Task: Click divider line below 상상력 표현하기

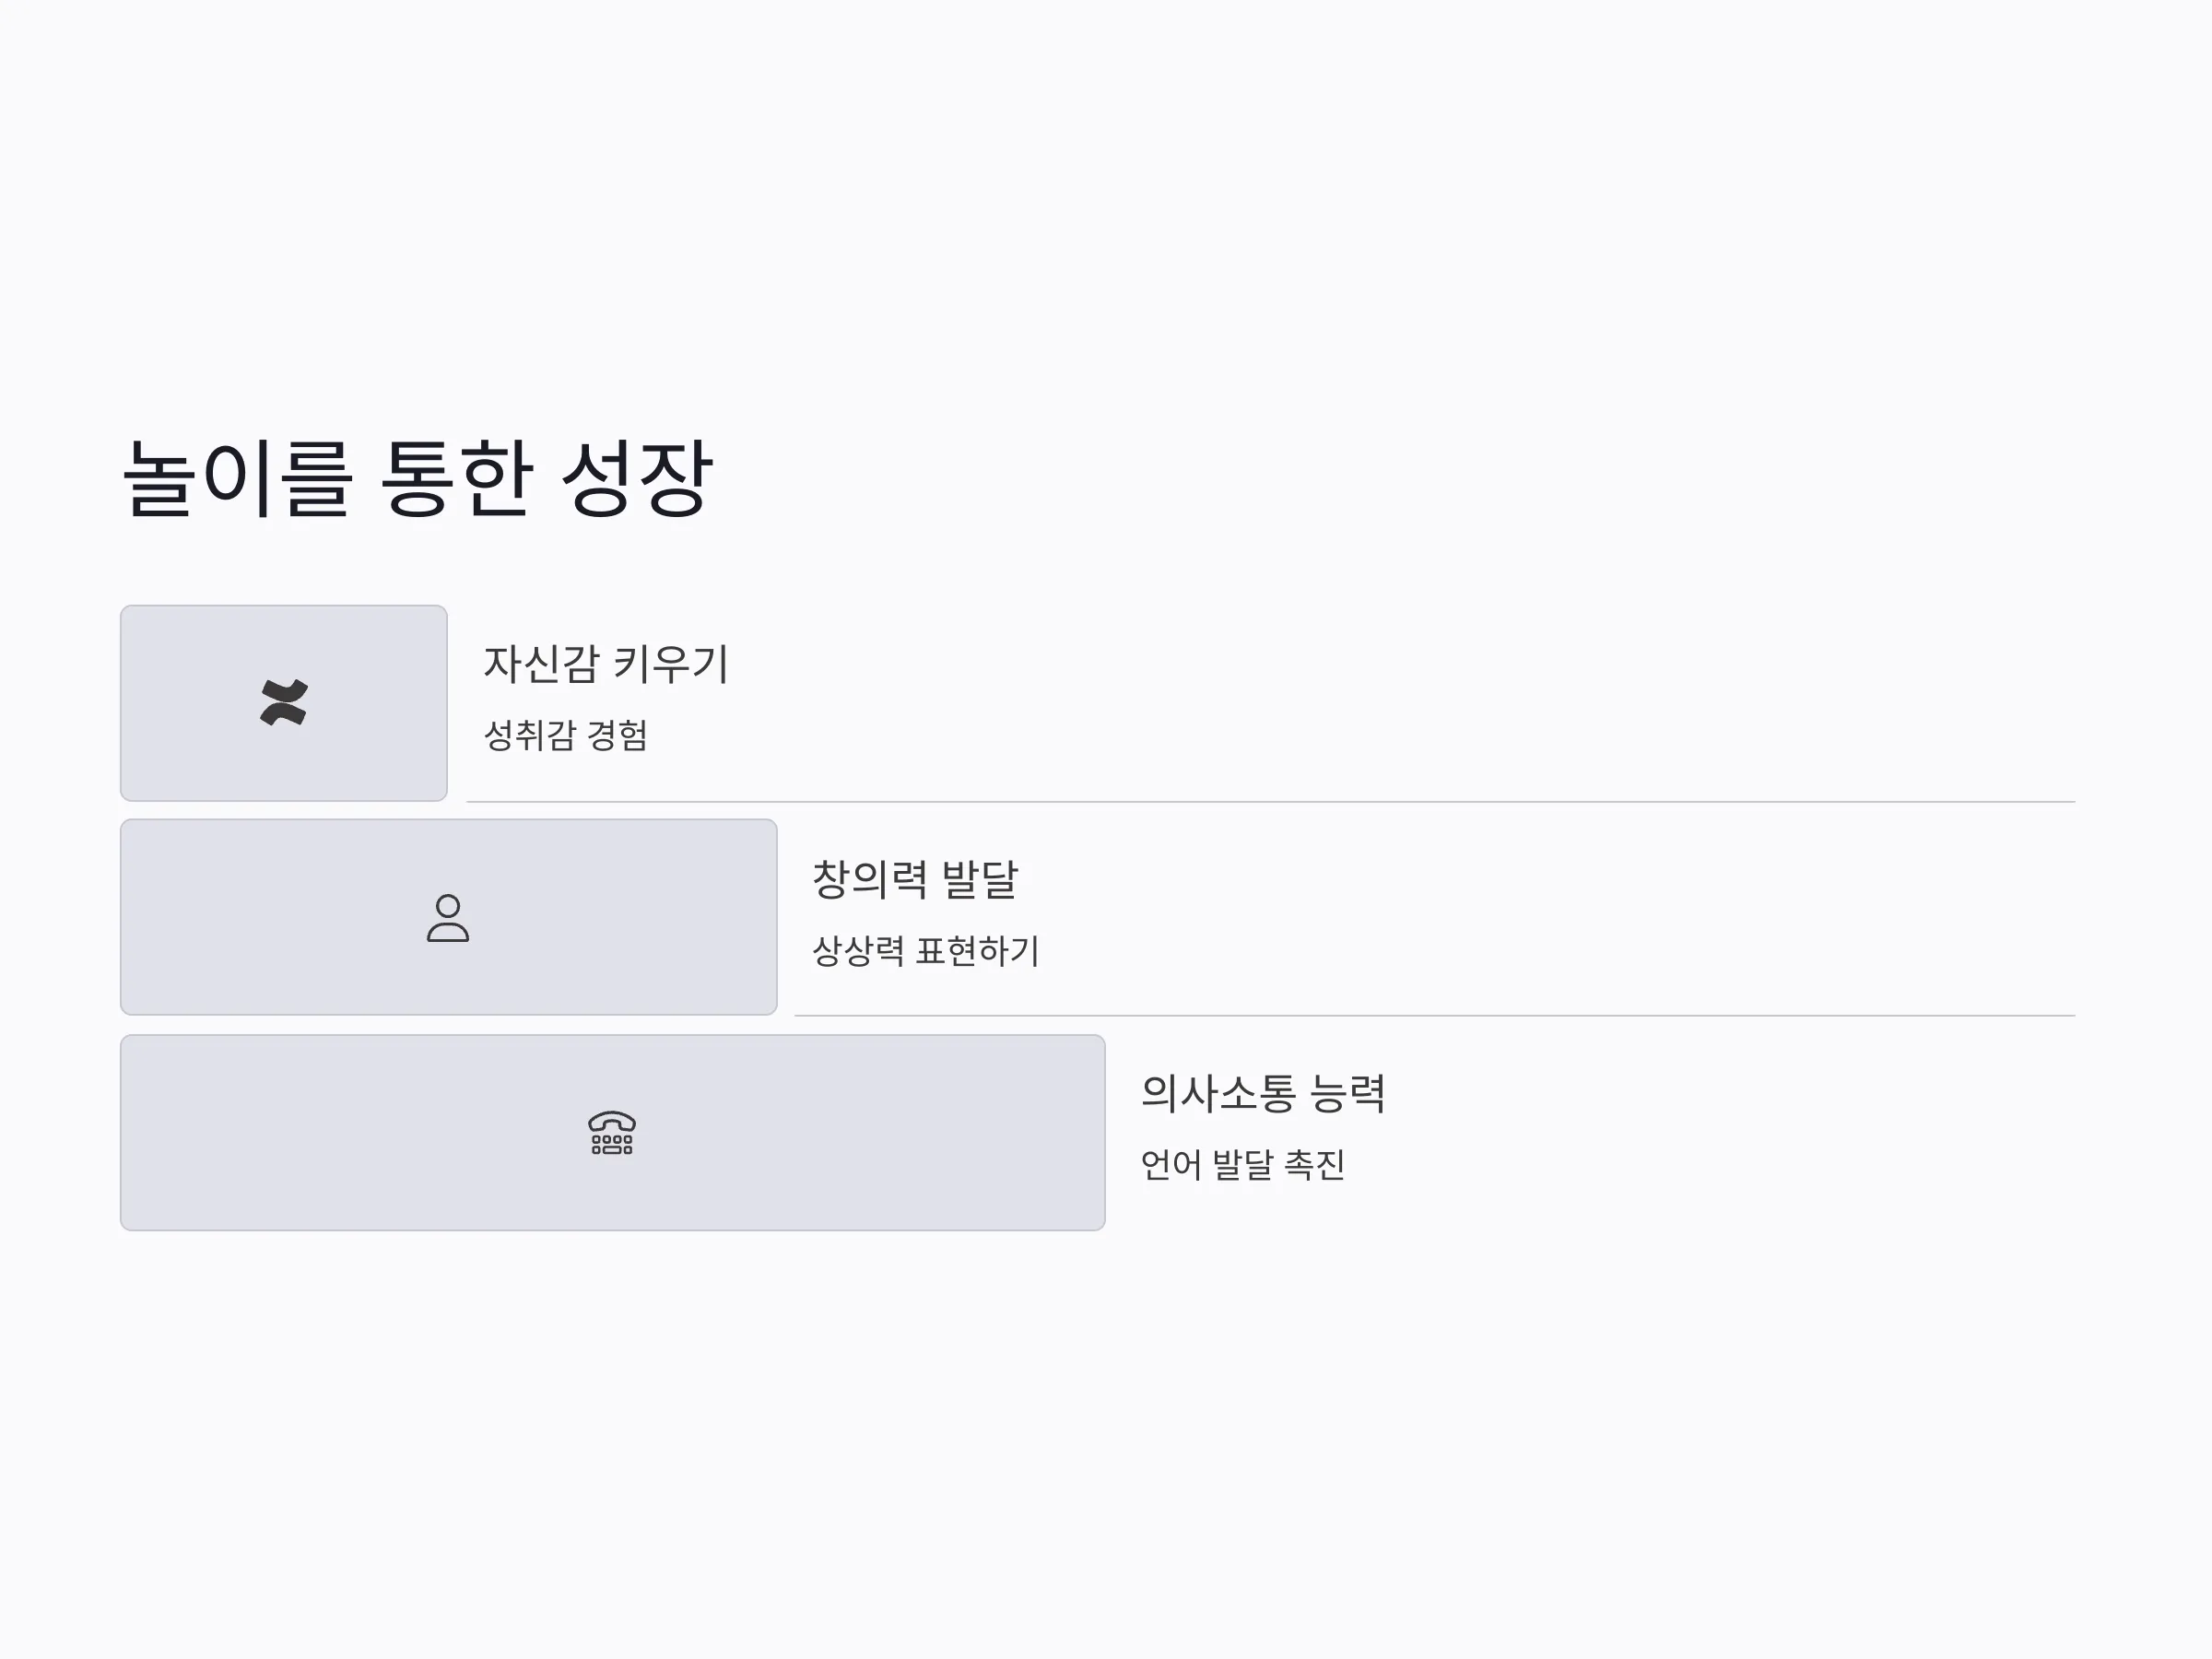Action: click(x=1435, y=1016)
